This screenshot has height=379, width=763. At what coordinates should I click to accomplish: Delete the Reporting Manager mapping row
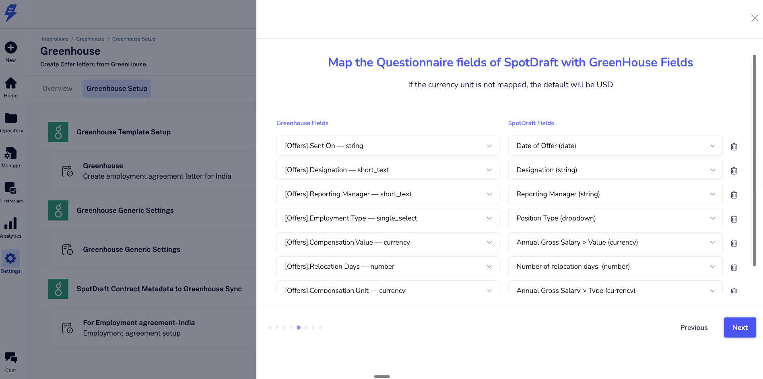(x=734, y=195)
